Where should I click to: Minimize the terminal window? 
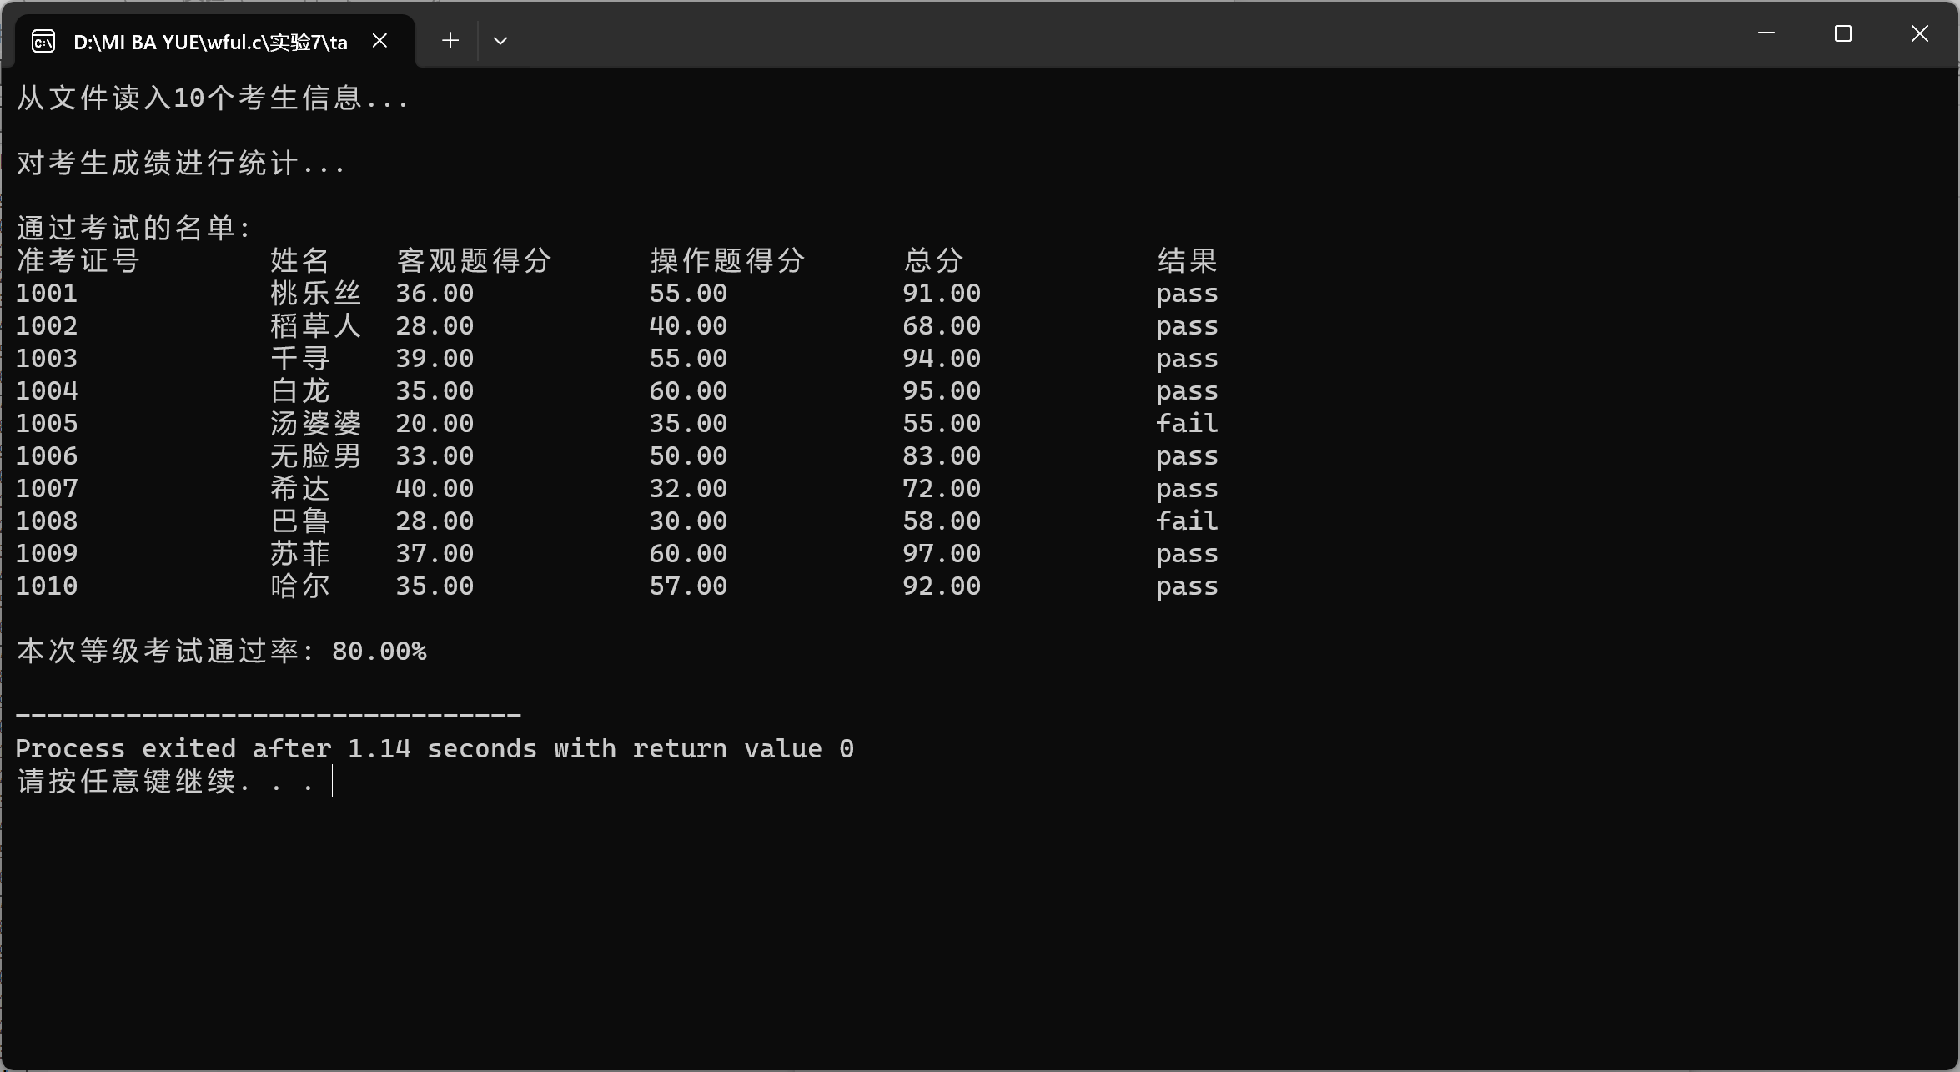click(x=1766, y=34)
